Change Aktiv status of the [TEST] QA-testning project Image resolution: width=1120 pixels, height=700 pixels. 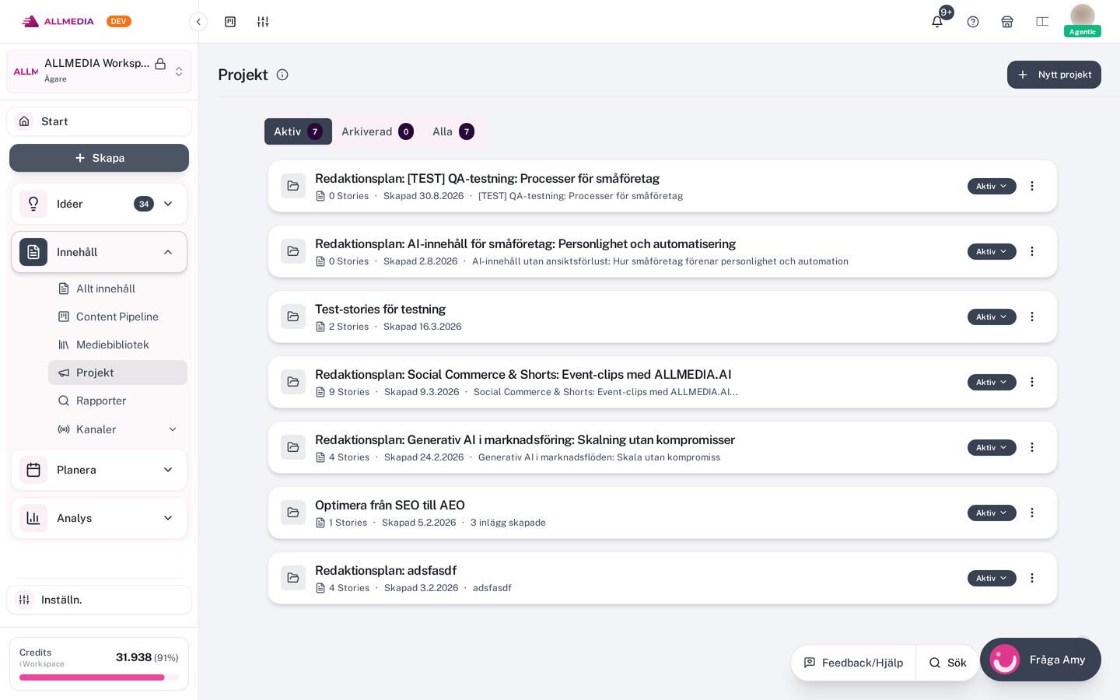pos(992,186)
